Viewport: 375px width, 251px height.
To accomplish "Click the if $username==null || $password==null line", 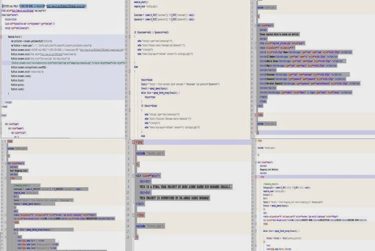I will [151, 32].
